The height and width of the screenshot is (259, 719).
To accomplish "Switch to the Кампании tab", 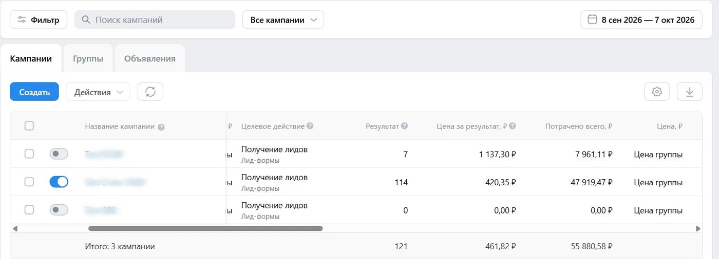I will pos(31,58).
